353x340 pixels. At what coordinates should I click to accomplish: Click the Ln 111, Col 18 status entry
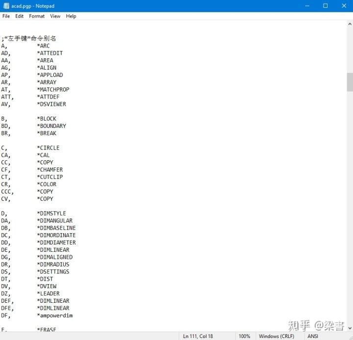point(198,336)
